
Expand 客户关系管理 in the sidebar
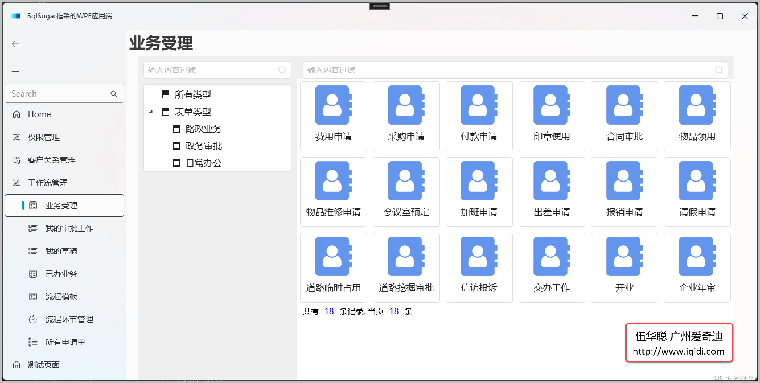[52, 160]
